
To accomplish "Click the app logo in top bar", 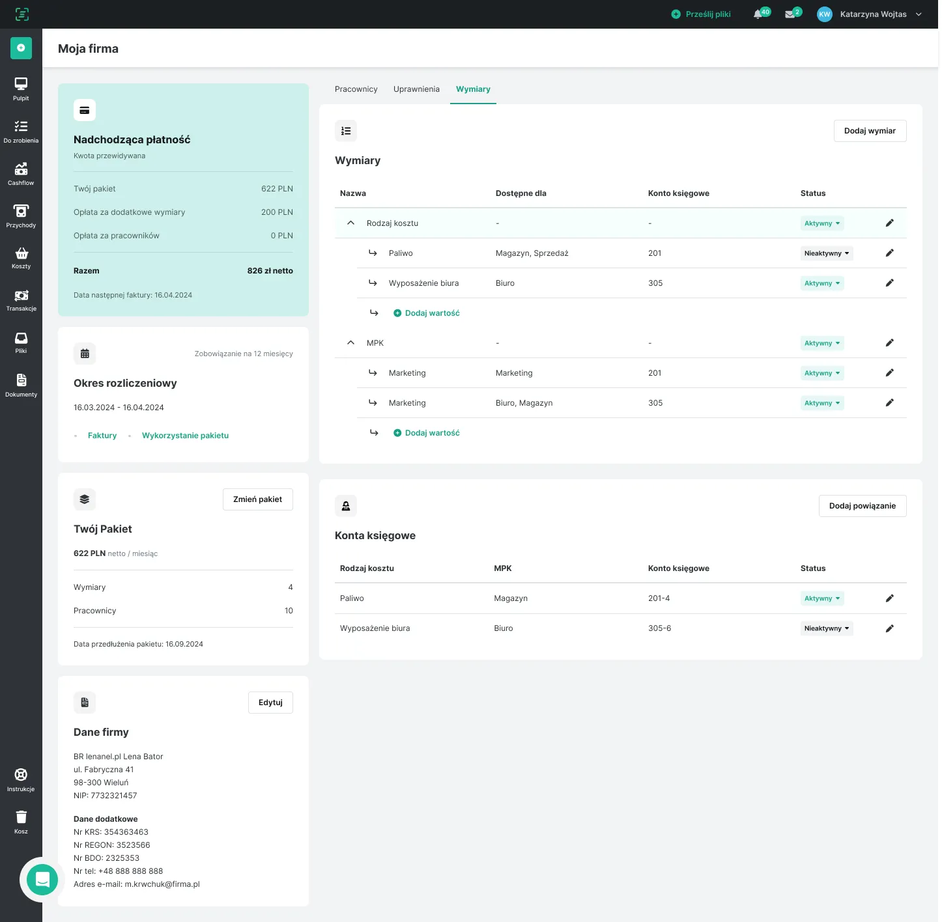I will 22,14.
